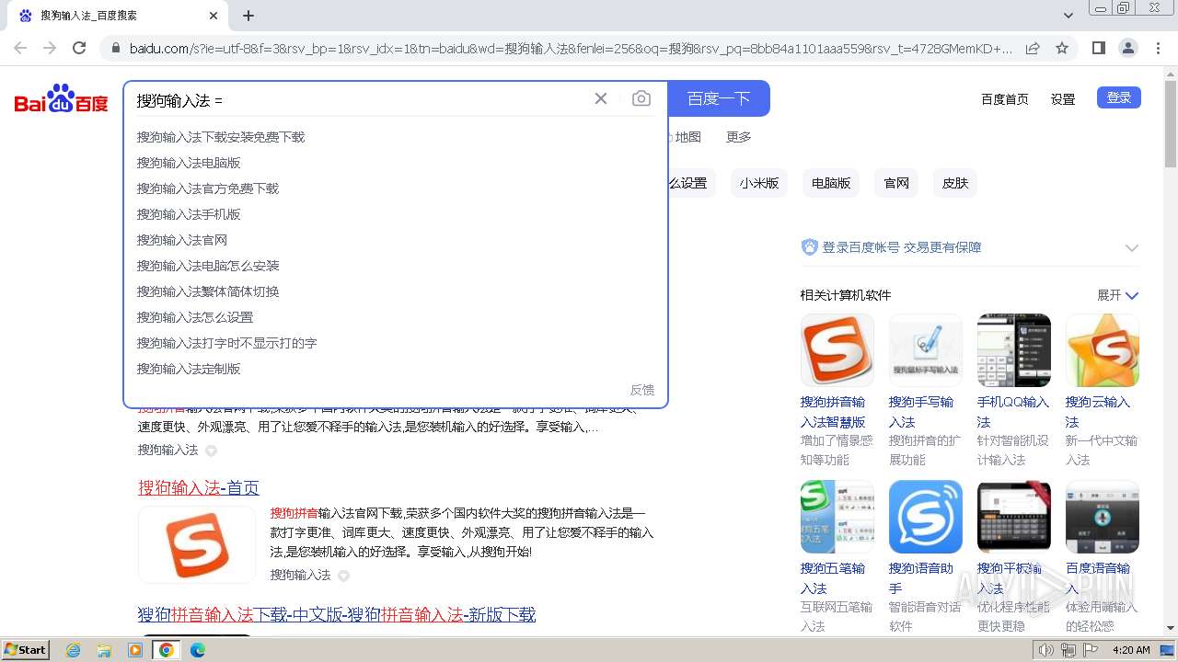Image resolution: width=1178 pixels, height=662 pixels.
Task: Close the 搜狗输入法_百度搜索 tab
Action: click(214, 16)
